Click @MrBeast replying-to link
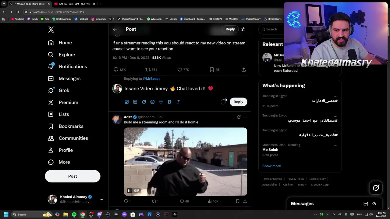This screenshot has width=390, height=219. coord(151,79)
